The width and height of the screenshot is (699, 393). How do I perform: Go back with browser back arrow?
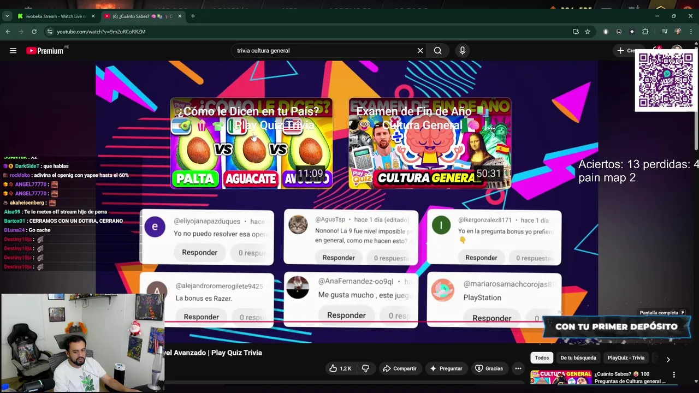pos(8,32)
